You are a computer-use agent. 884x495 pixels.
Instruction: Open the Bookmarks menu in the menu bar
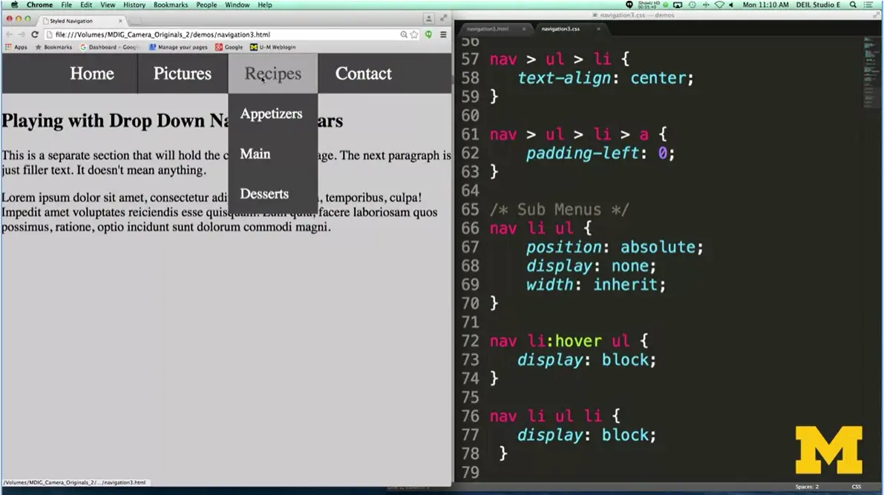tap(170, 4)
